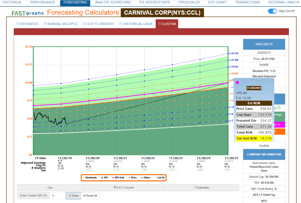Click the 'TEV: 40.534 Bil.' entry

264,183
